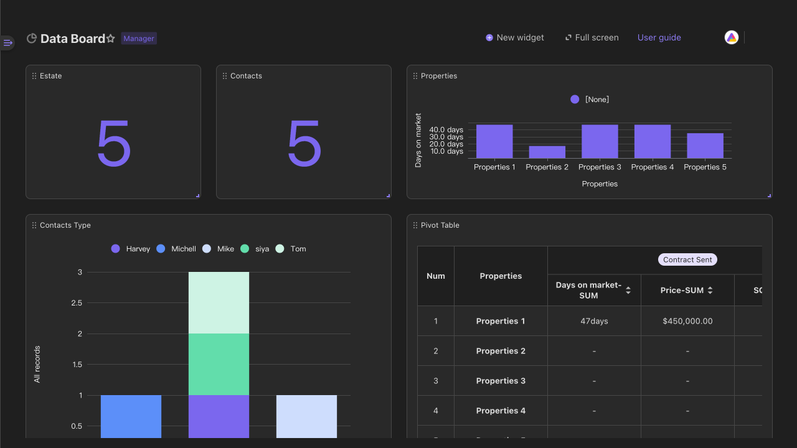Grab the Pivot Table widget drag handle

click(x=415, y=225)
